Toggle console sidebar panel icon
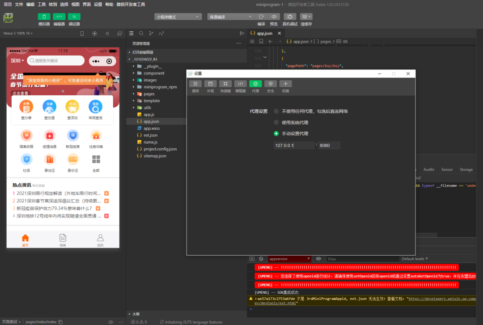Image resolution: width=483 pixels, height=325 pixels. click(x=252, y=259)
